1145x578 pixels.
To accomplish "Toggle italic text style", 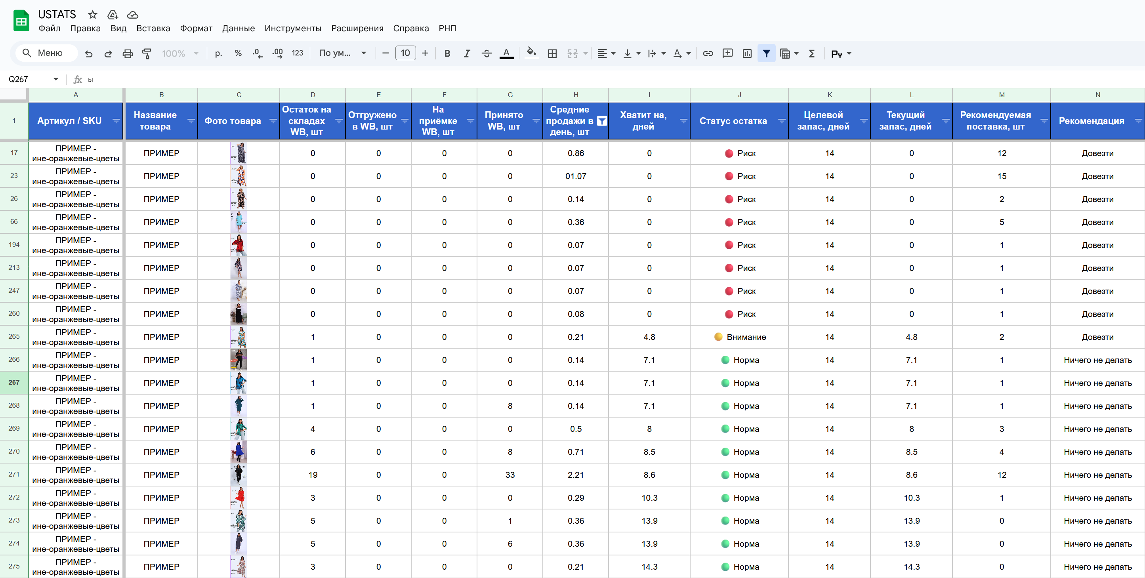I will click(467, 53).
